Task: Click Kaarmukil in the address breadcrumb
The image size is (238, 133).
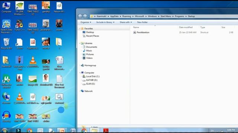Action: click(x=102, y=16)
